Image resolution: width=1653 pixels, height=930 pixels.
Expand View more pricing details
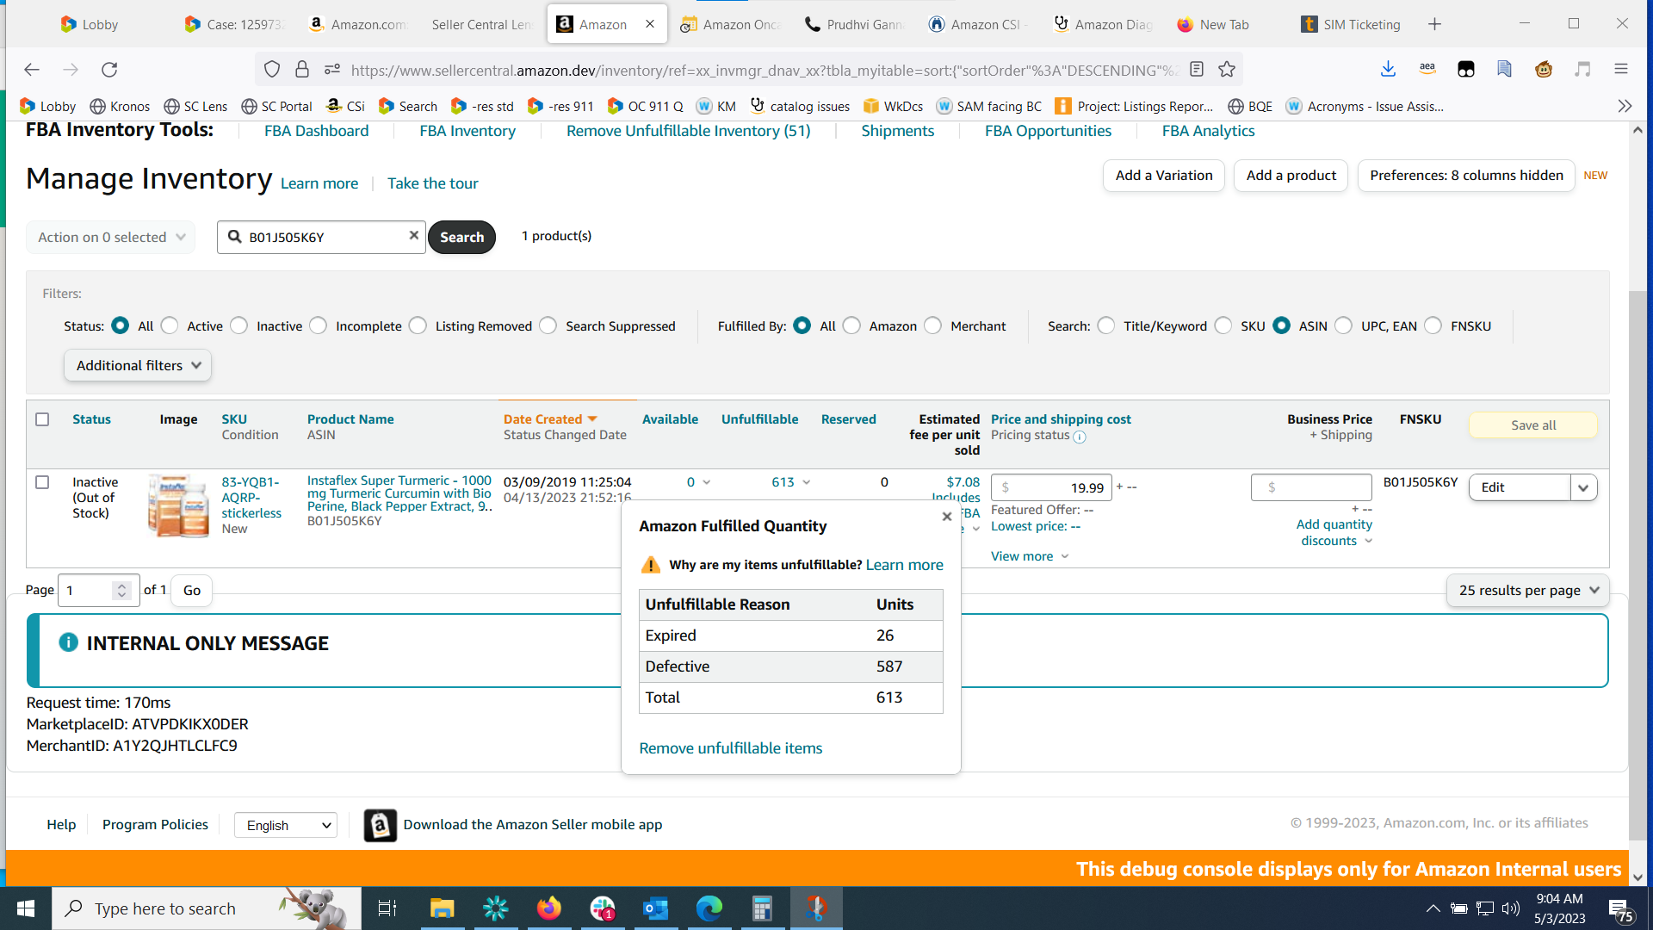coord(1030,556)
